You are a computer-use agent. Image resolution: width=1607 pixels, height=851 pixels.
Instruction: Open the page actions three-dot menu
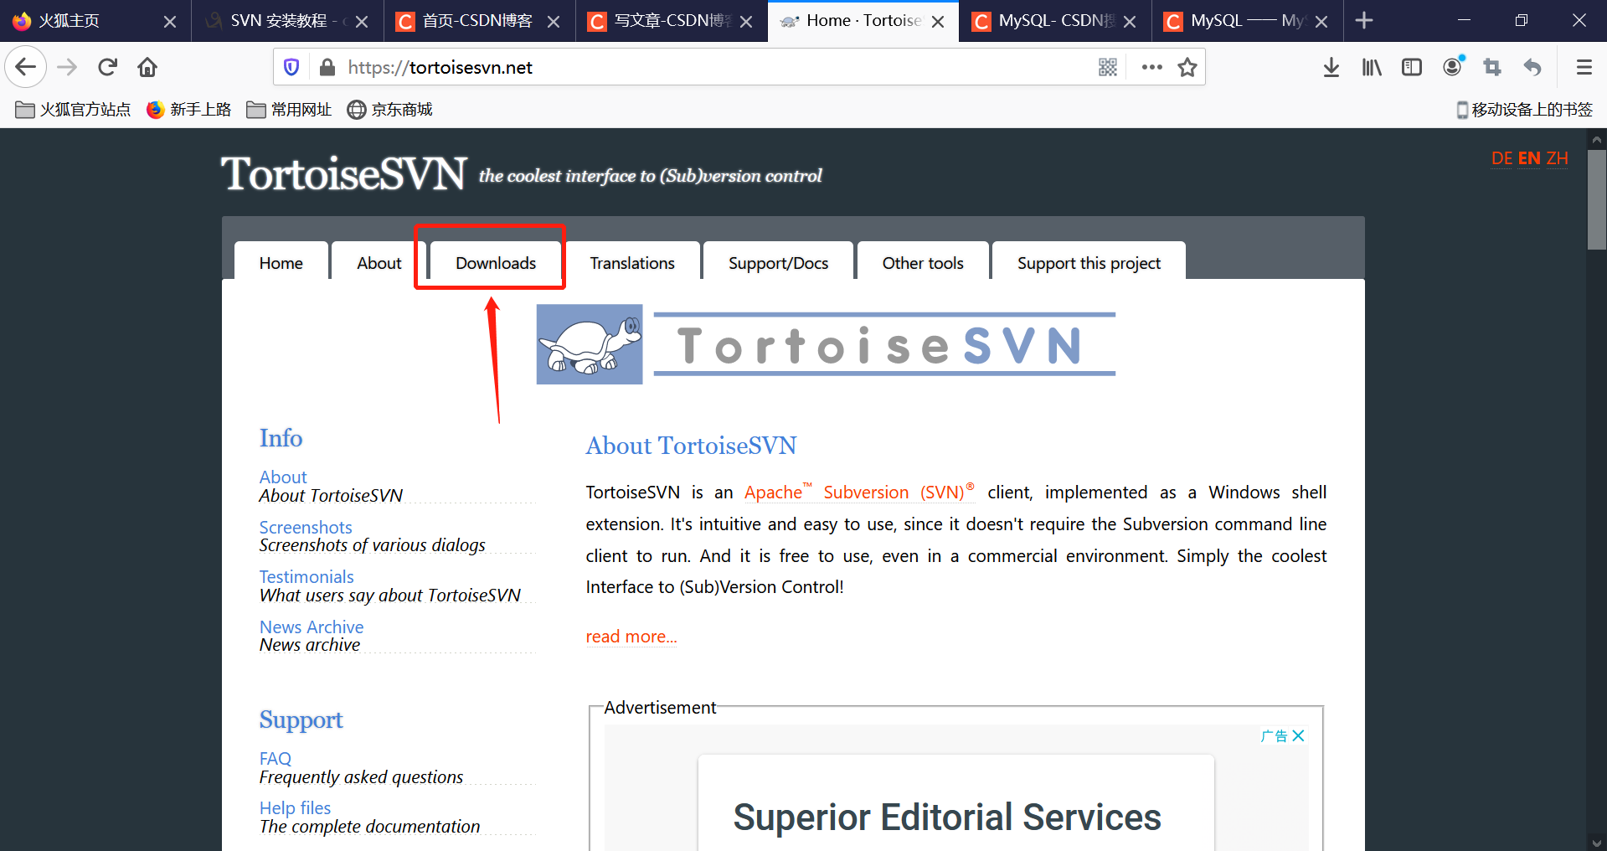(x=1152, y=67)
